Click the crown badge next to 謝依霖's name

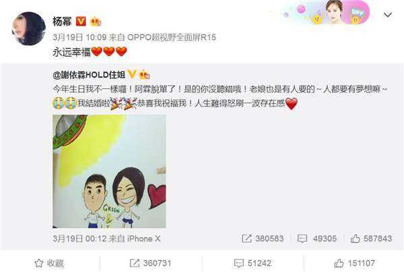click(145, 75)
